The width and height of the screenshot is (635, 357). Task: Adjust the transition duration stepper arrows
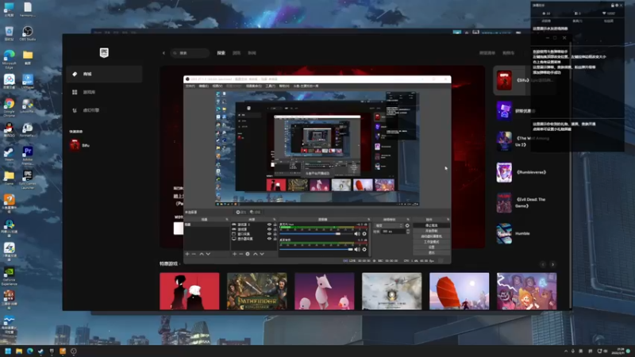tap(408, 231)
